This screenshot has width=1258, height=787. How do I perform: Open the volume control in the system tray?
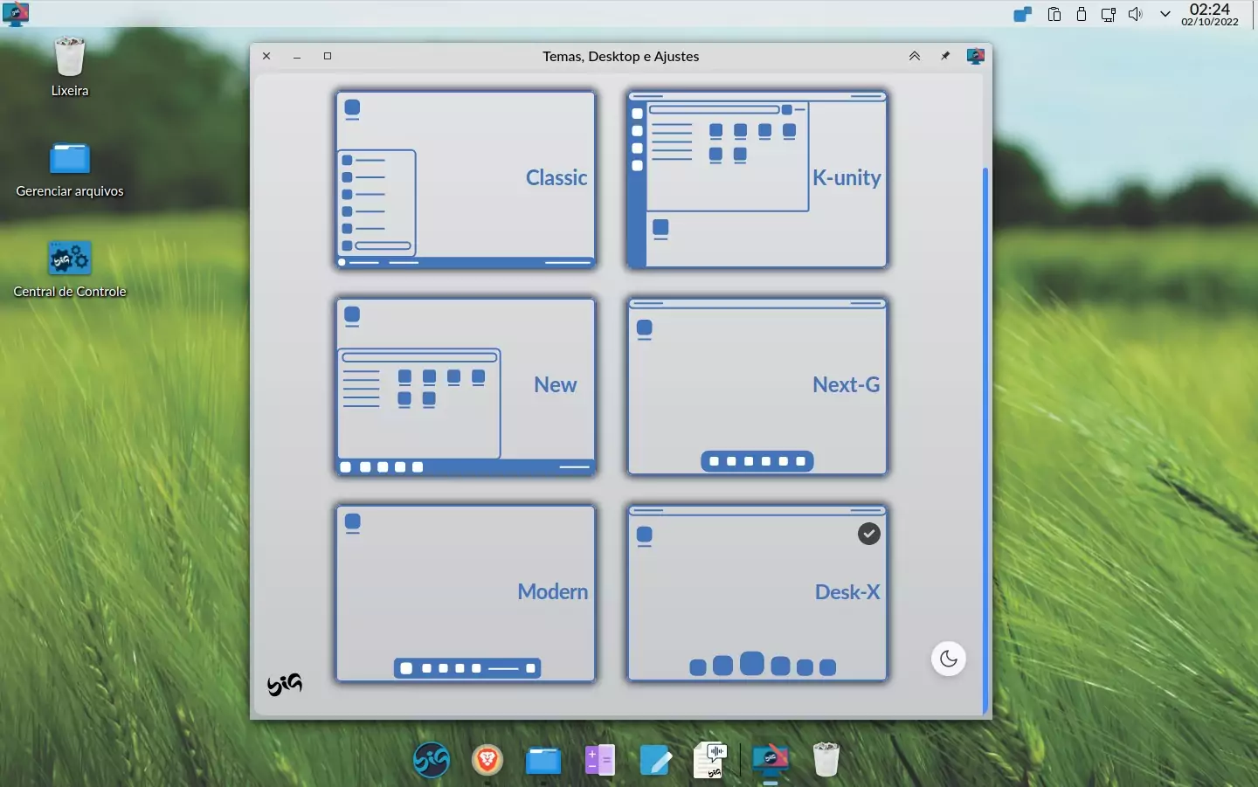click(1136, 14)
